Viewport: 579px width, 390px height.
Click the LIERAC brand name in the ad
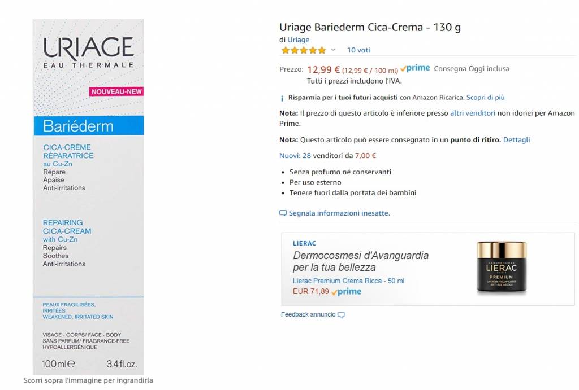coord(304,243)
